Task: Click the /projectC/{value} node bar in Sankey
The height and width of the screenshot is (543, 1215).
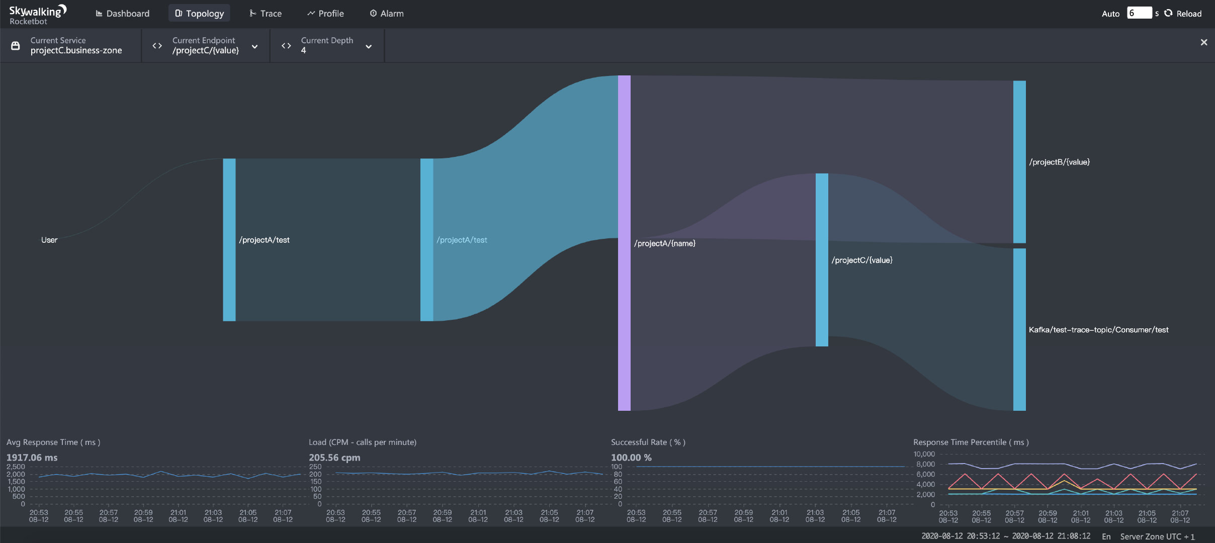Action: coord(821,259)
